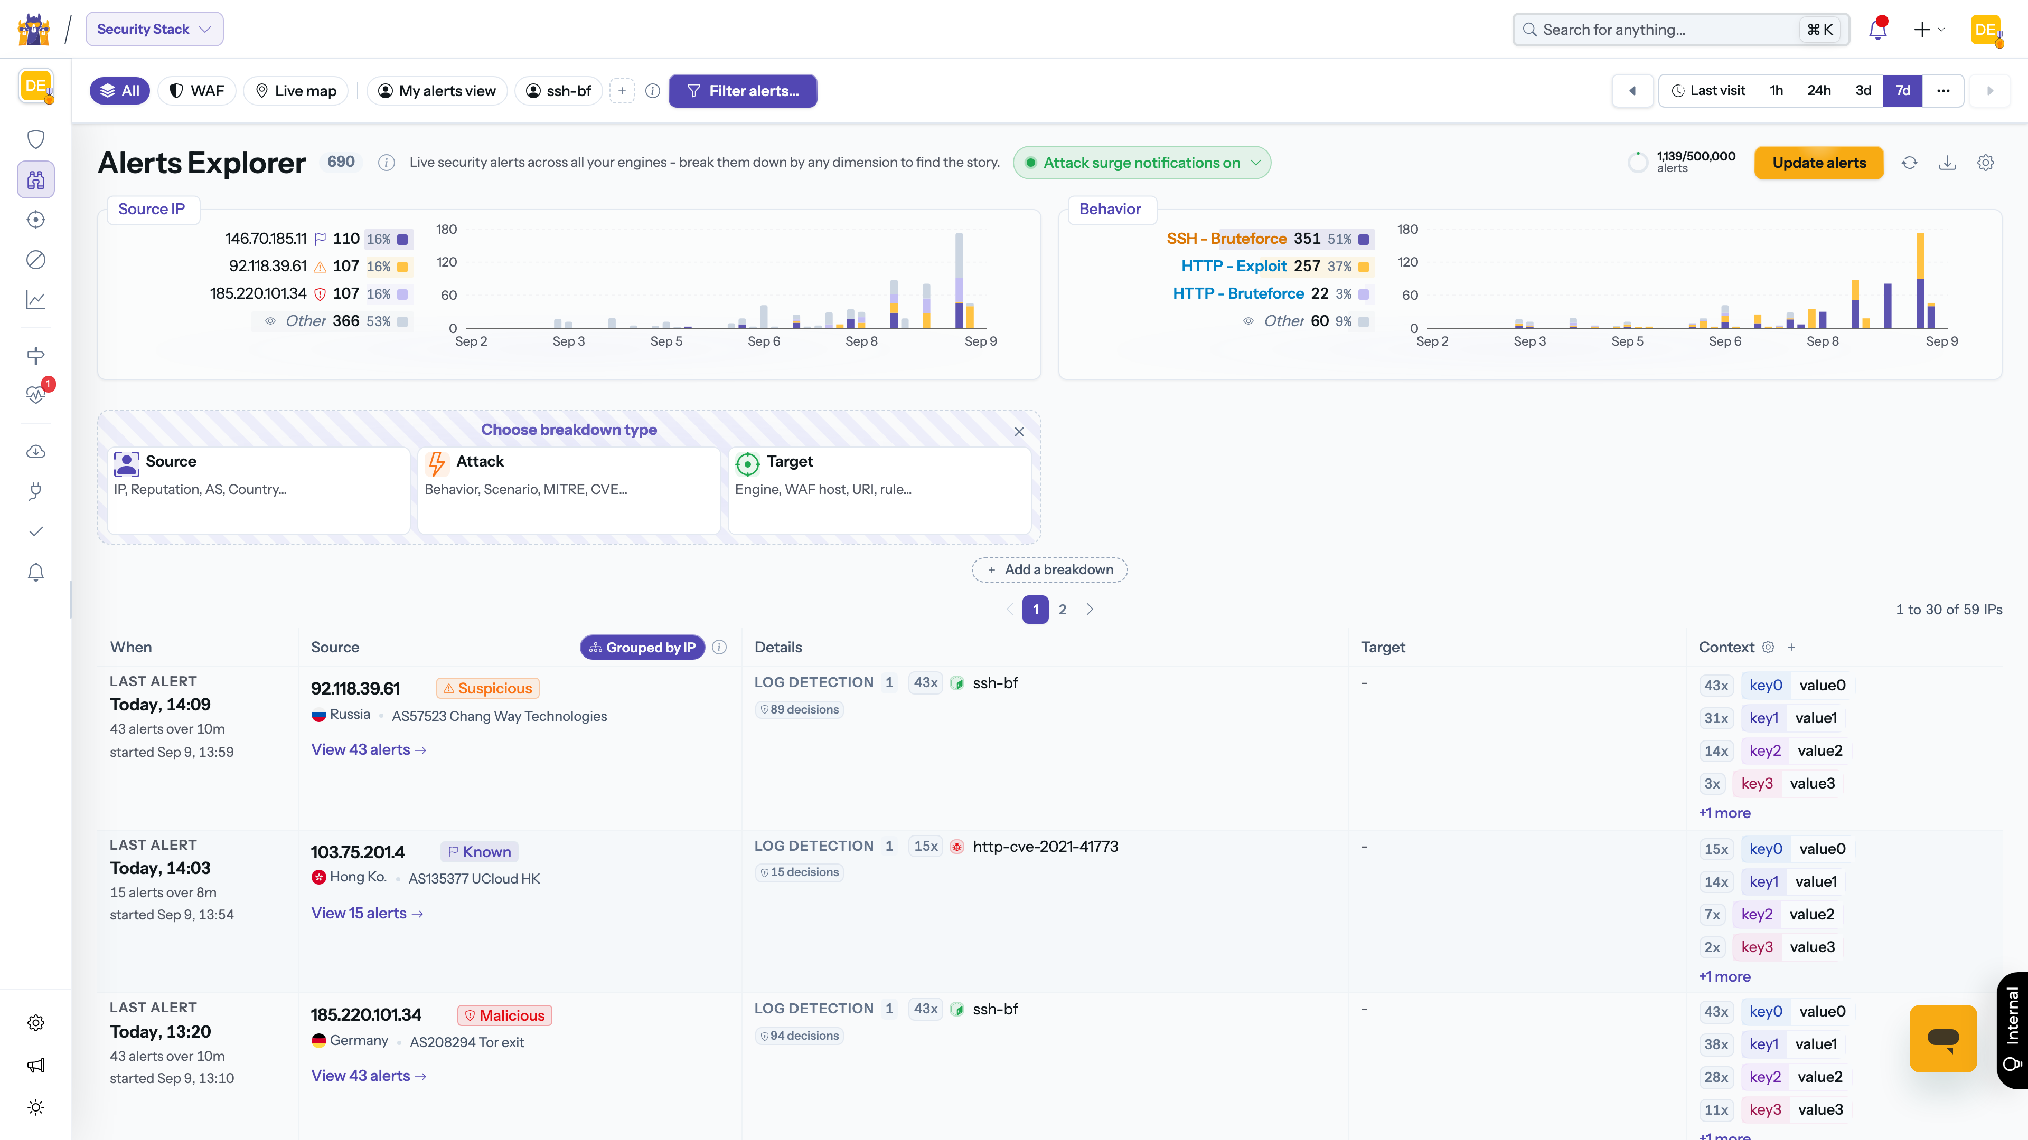
Task: Click the megaphone icon in sidebar
Action: tap(35, 1065)
